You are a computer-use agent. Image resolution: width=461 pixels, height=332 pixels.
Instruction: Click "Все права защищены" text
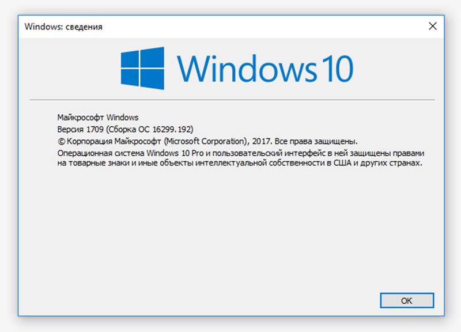click(x=316, y=141)
